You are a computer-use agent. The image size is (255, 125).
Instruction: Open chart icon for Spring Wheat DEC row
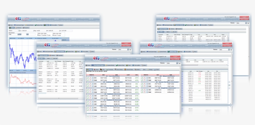pyautogui.click(x=88, y=108)
